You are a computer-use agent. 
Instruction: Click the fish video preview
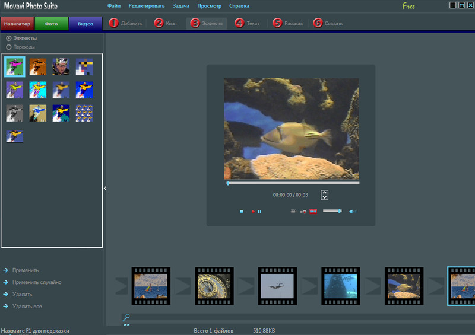[x=292, y=129]
